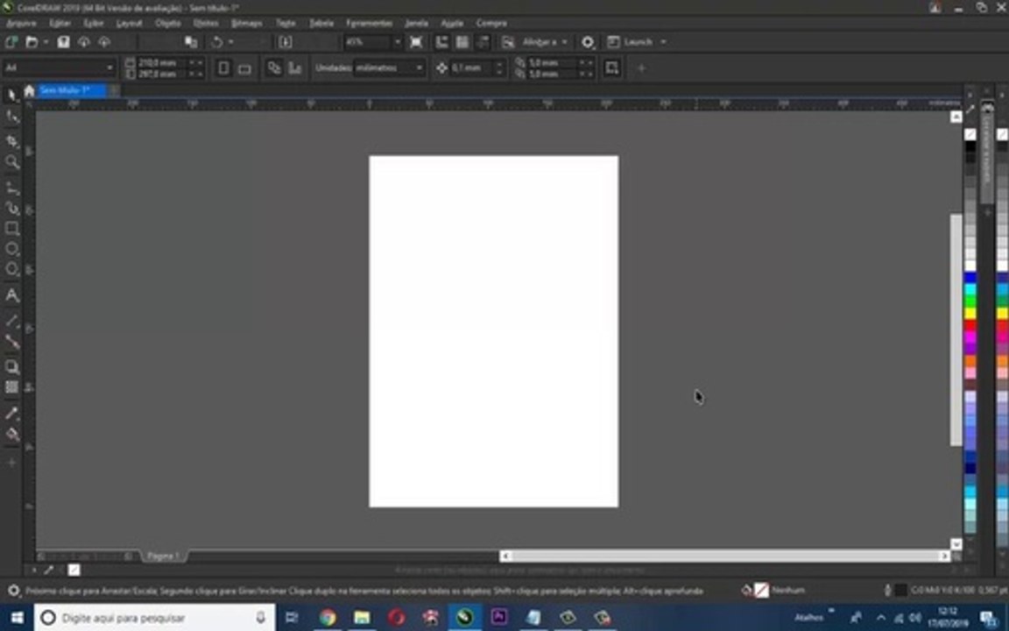Set page orientation to Portrait
The image size is (1009, 631).
[x=223, y=67]
